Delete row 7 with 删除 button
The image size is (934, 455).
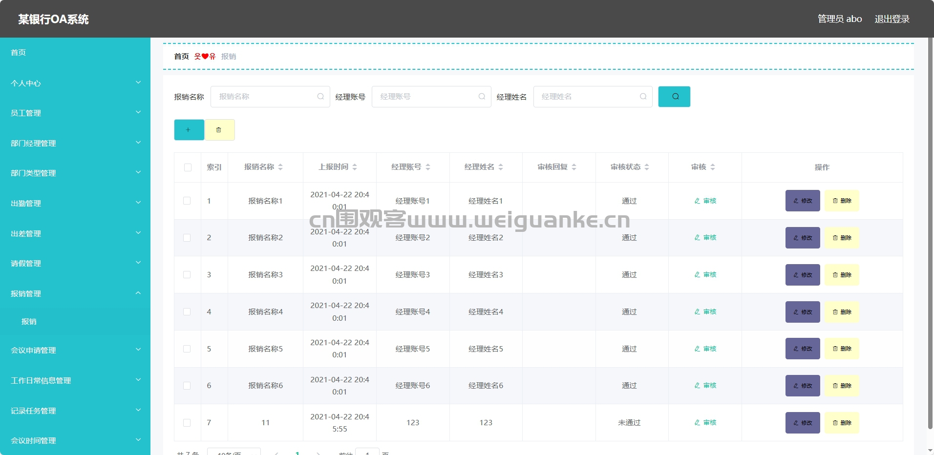click(x=842, y=423)
